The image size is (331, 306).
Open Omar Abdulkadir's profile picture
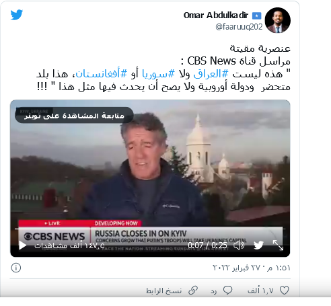tap(278, 20)
